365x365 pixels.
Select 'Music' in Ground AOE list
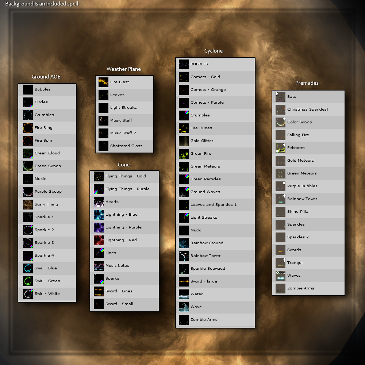point(47,179)
